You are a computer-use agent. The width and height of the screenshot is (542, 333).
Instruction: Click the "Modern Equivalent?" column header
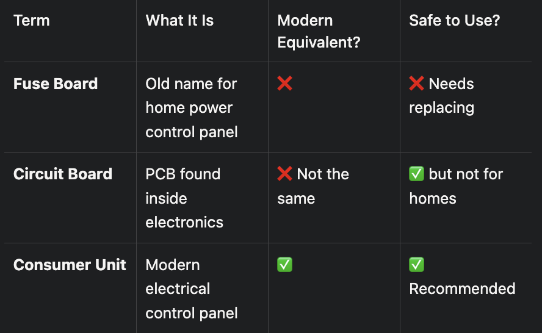[317, 32]
